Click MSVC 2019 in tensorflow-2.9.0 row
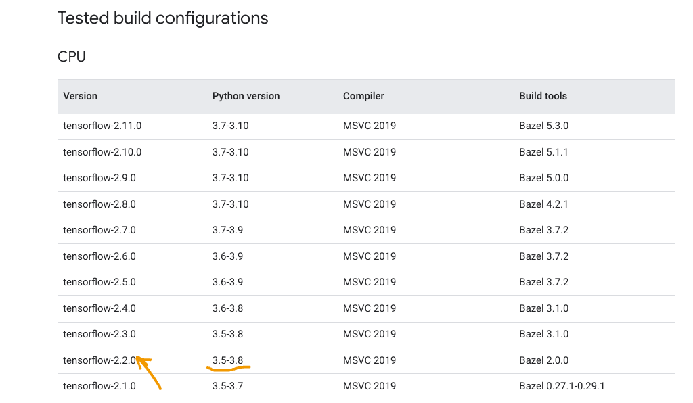This screenshot has width=693, height=403. tap(370, 178)
